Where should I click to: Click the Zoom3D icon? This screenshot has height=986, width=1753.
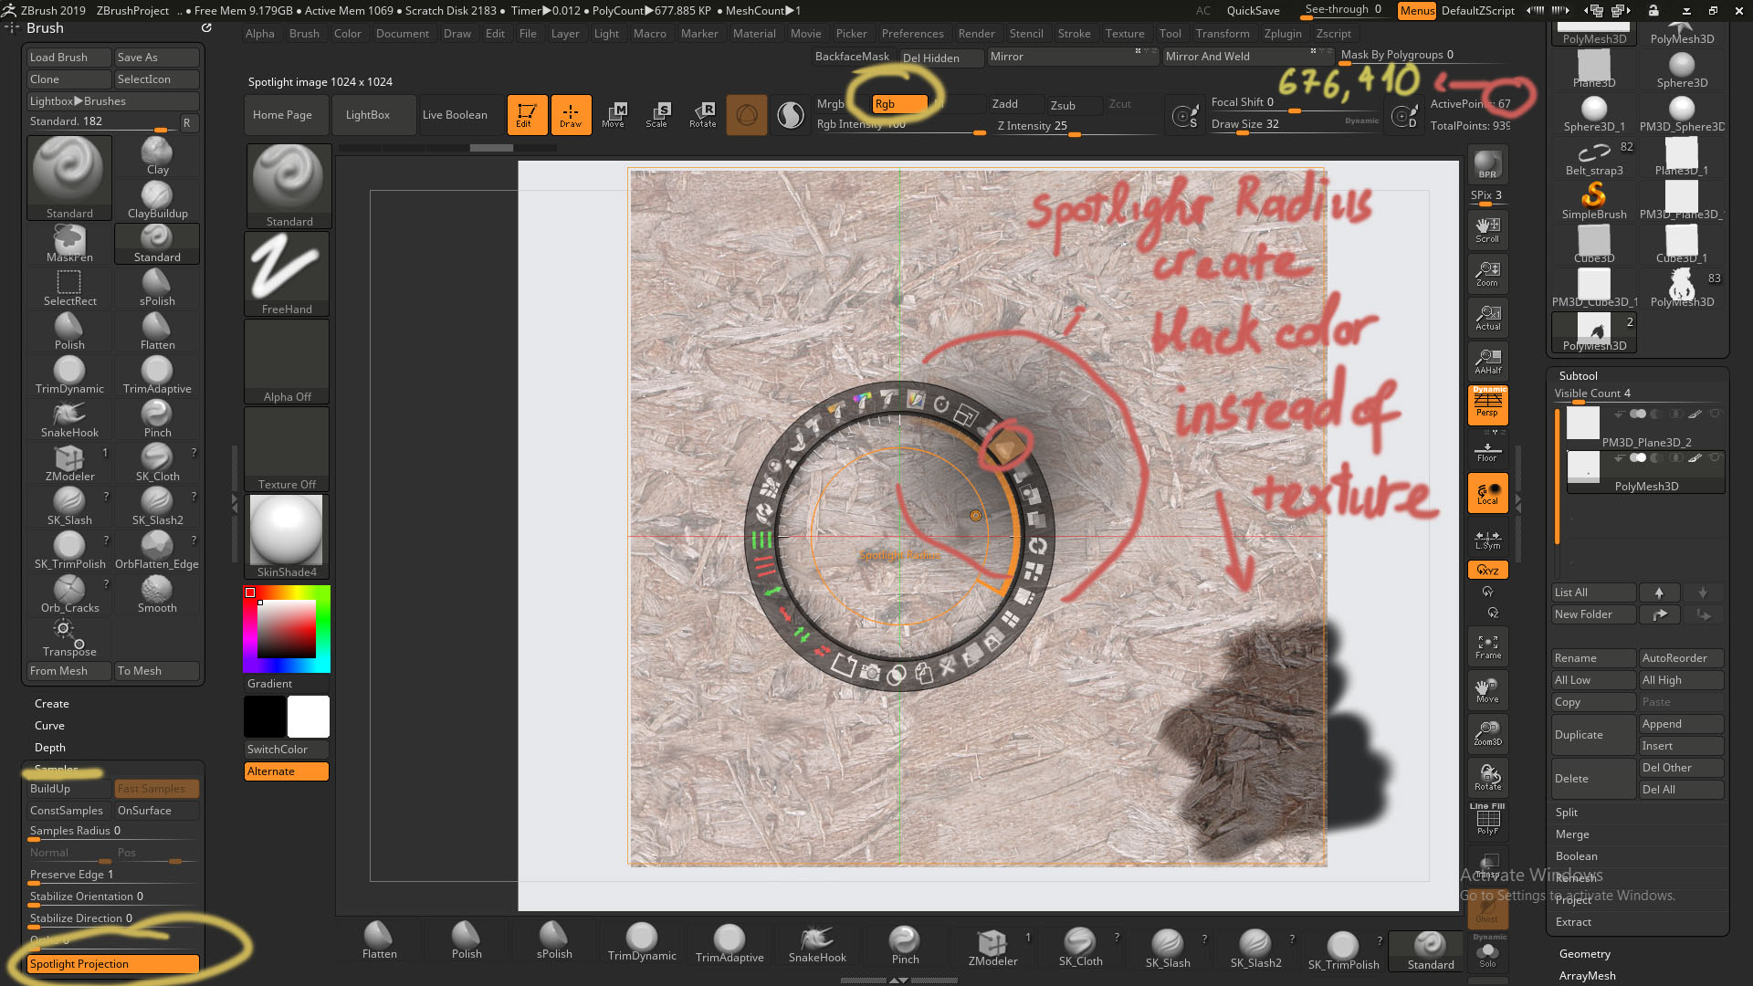(1487, 733)
